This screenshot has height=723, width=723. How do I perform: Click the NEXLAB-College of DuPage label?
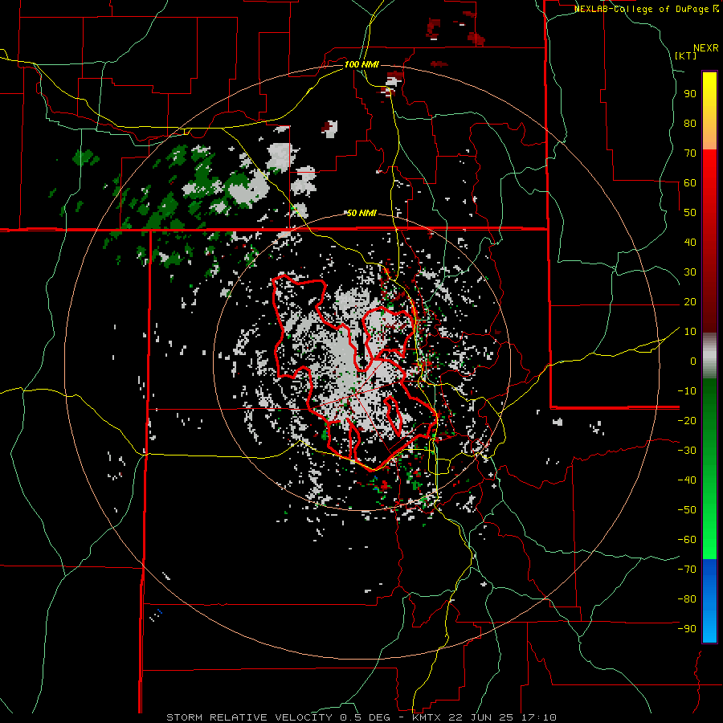(x=646, y=9)
